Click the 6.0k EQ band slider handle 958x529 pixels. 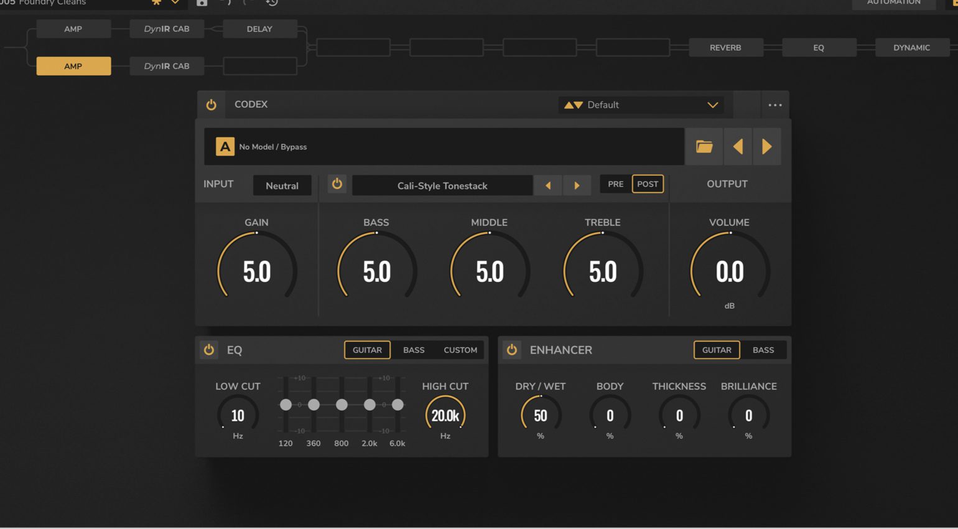point(398,405)
